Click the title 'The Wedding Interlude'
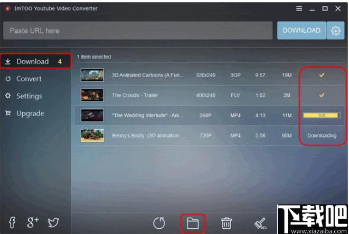 click(147, 115)
